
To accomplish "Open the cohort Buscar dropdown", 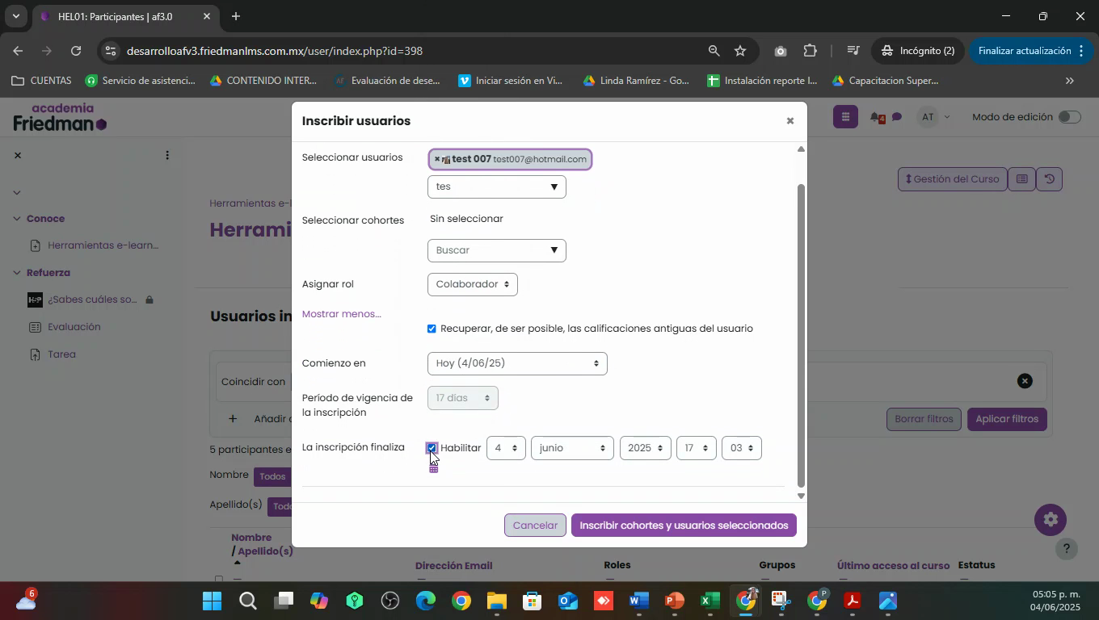I will (x=496, y=250).
